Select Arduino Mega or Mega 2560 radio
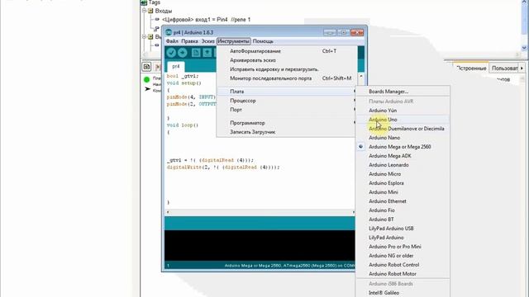The height and width of the screenshot is (297, 529). tap(361, 147)
